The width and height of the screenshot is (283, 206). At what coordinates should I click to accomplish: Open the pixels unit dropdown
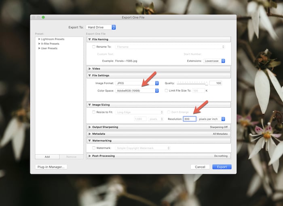[x=156, y=119]
